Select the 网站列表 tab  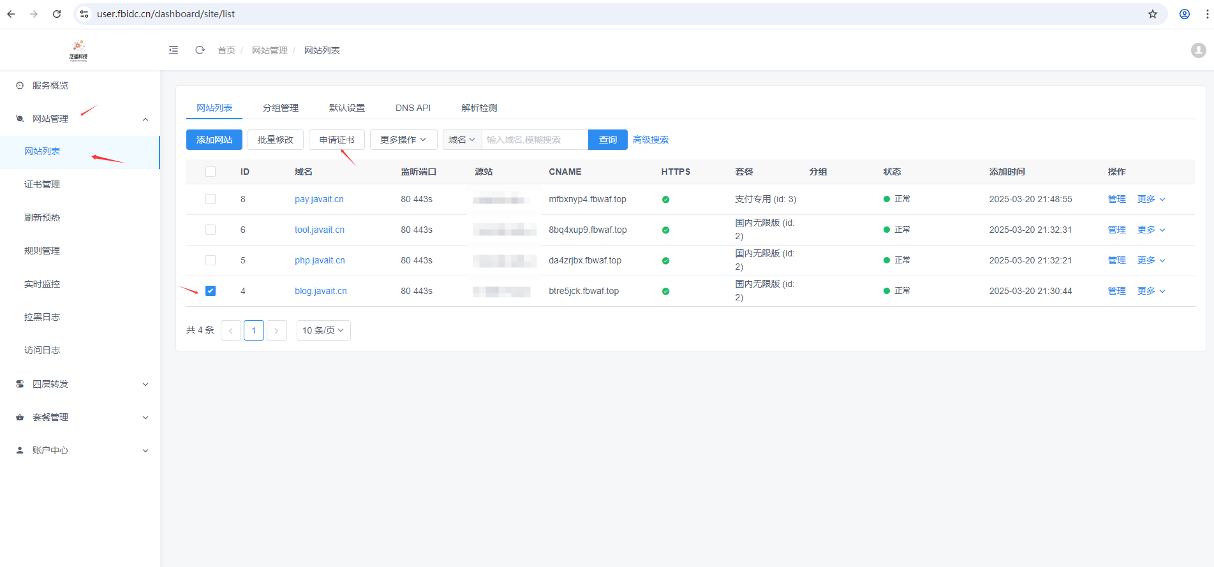point(214,108)
